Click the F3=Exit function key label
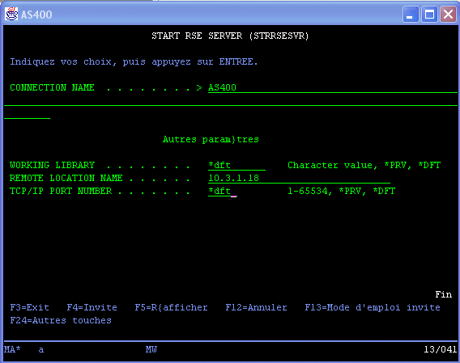The image size is (460, 363). [30, 307]
